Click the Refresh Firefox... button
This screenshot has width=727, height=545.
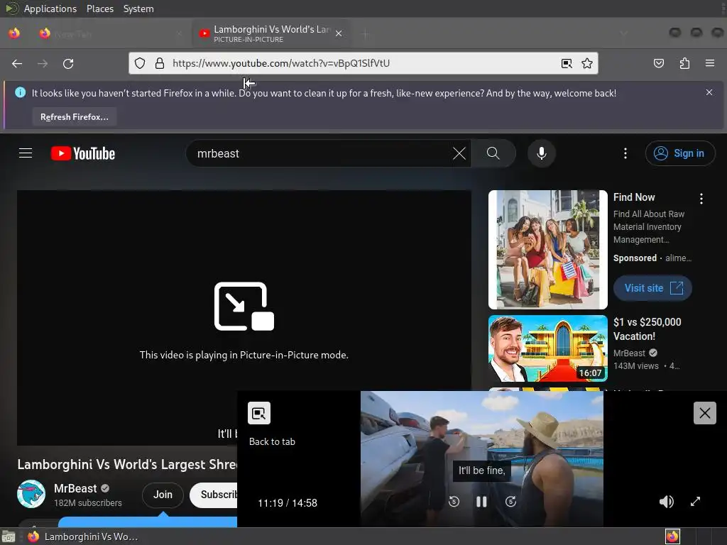[x=74, y=117]
